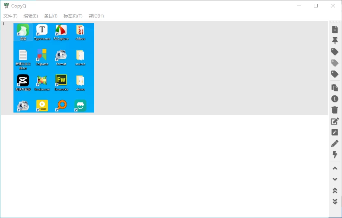Move the item to bottom with the double down chevron
The width and height of the screenshot is (342, 218).
coord(335,202)
